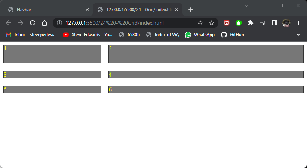This screenshot has width=307, height=168.
Task: Open the Chrome three-dot menu
Action: tap(298, 23)
